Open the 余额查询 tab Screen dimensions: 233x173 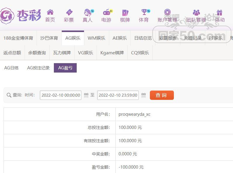click(x=37, y=53)
